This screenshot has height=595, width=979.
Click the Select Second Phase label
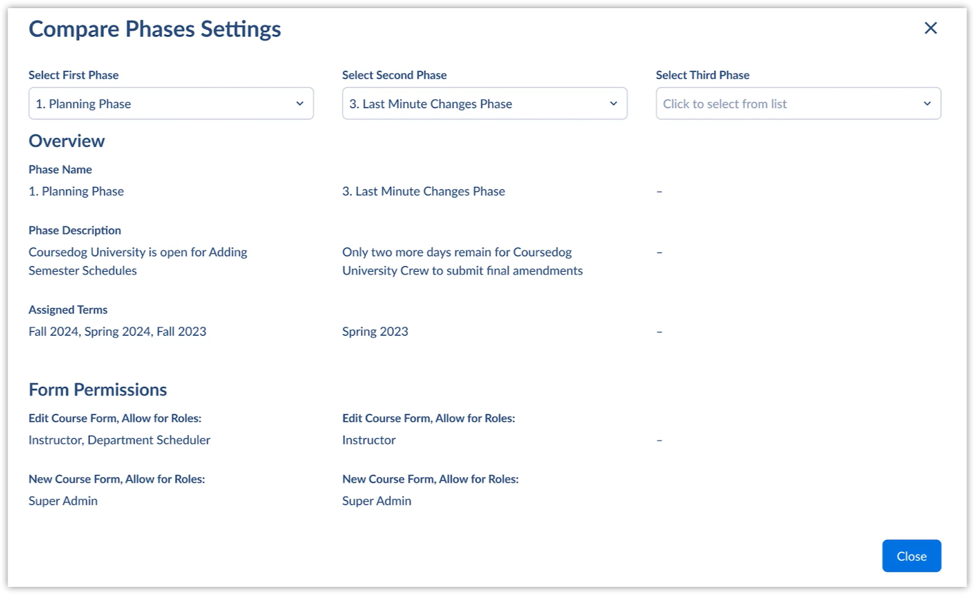tap(394, 75)
